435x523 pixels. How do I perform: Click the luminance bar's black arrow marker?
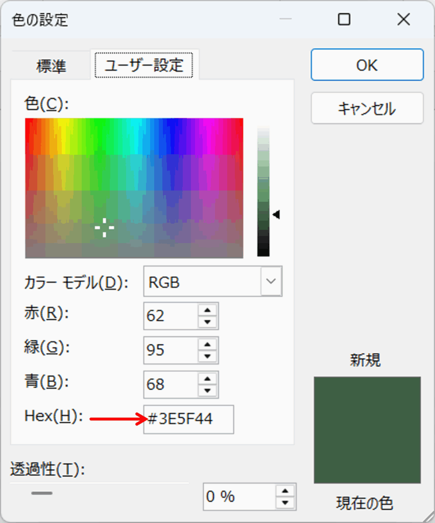point(276,215)
